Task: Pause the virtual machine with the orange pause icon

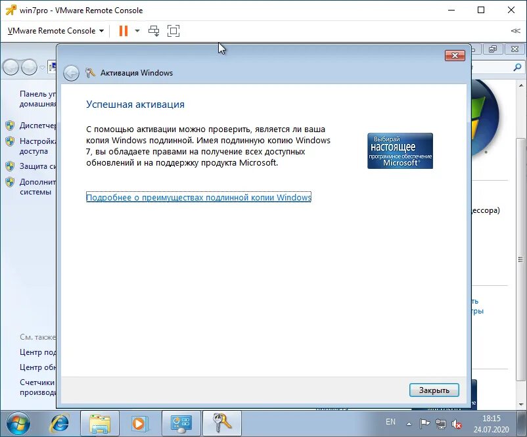Action: [x=124, y=31]
